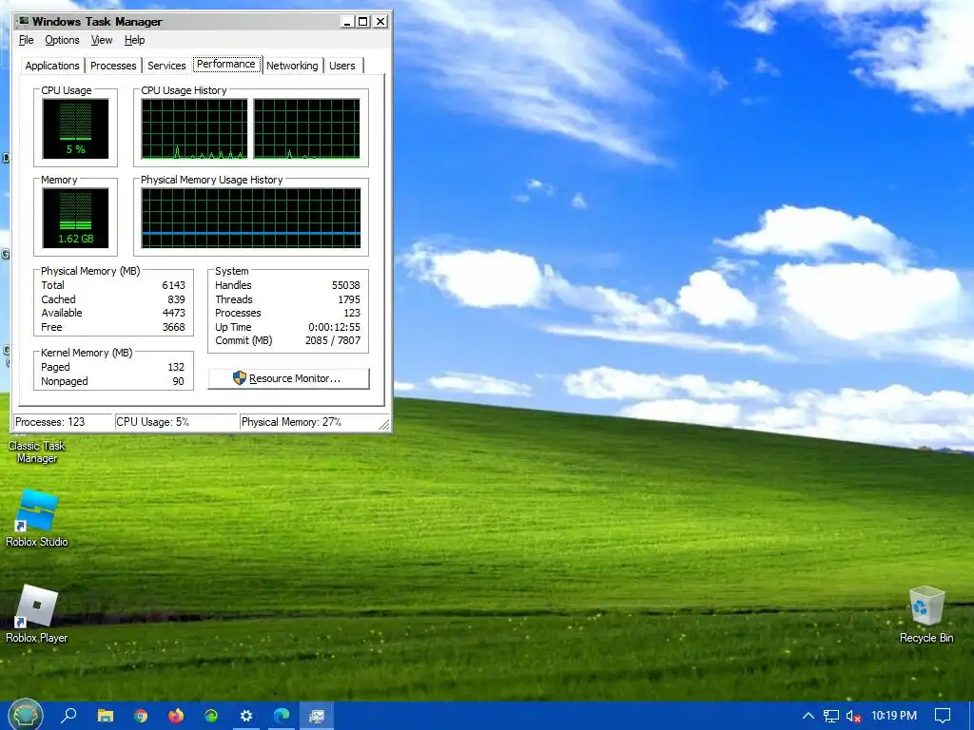Click the muted volume tray icon
The width and height of the screenshot is (974, 730).
[x=853, y=717]
